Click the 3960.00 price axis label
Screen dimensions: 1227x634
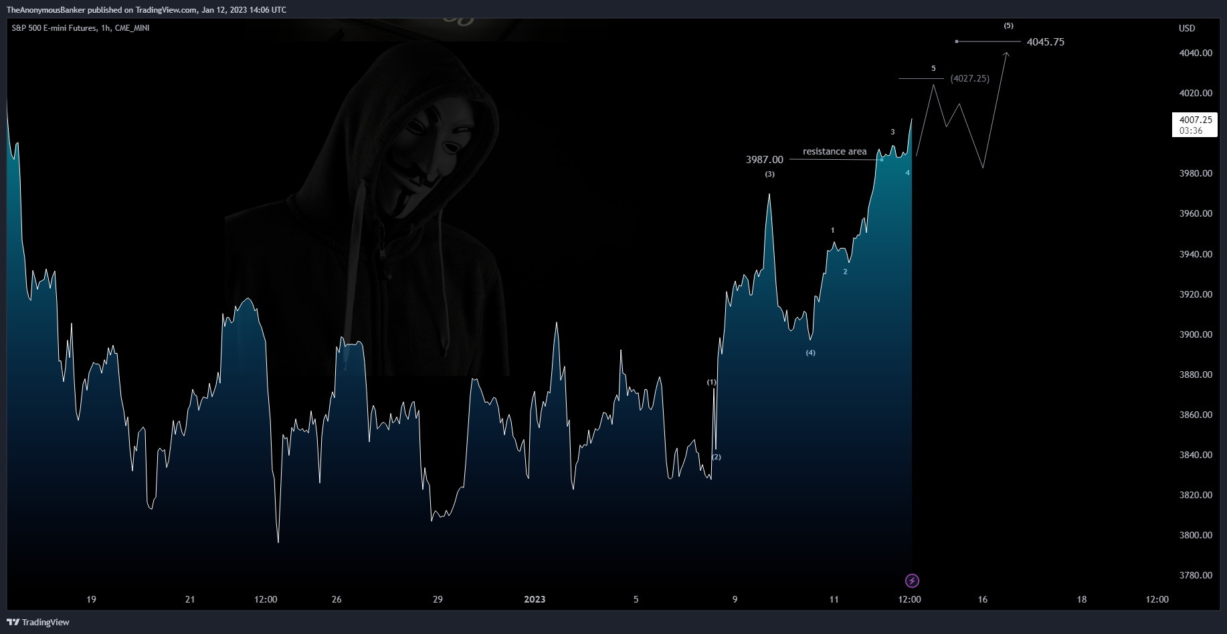(x=1196, y=214)
